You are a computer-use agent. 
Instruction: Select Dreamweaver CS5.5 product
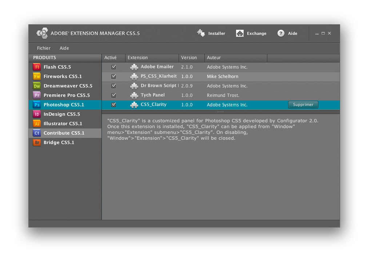point(65,86)
